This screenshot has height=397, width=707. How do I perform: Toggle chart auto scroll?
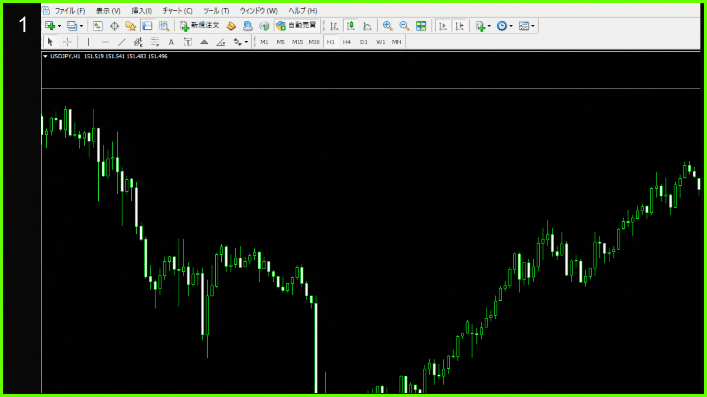tap(443, 26)
